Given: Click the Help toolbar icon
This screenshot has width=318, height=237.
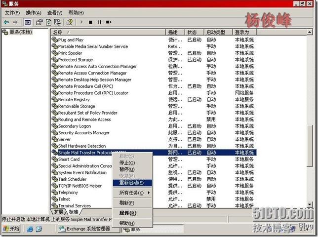Looking at the screenshot, I should (x=70, y=22).
